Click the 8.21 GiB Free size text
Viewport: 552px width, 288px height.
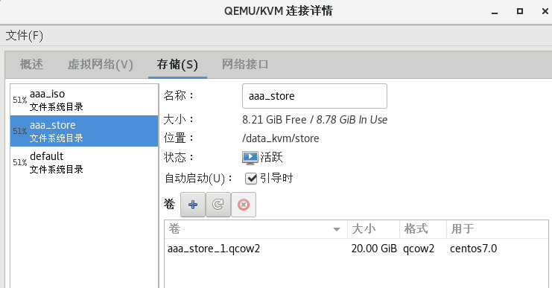point(274,120)
